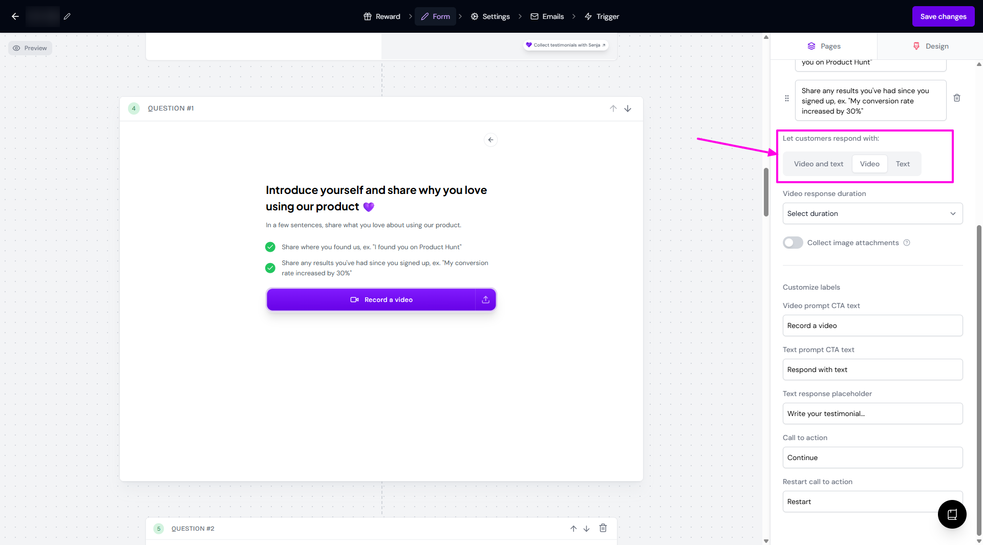
Task: Open the help widget at bottom right
Action: tap(952, 514)
